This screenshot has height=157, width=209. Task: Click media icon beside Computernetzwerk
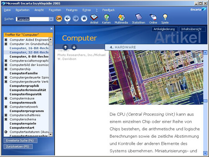pyautogui.click(x=6, y=107)
